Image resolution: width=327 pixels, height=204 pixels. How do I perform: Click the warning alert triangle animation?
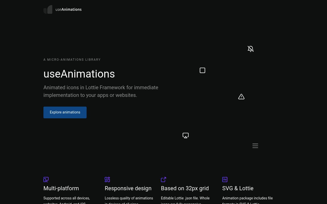(241, 97)
